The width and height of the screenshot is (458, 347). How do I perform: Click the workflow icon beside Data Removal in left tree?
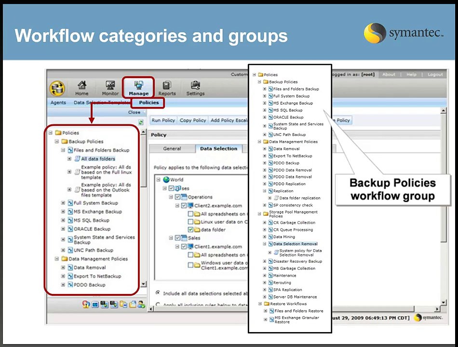[x=70, y=267]
